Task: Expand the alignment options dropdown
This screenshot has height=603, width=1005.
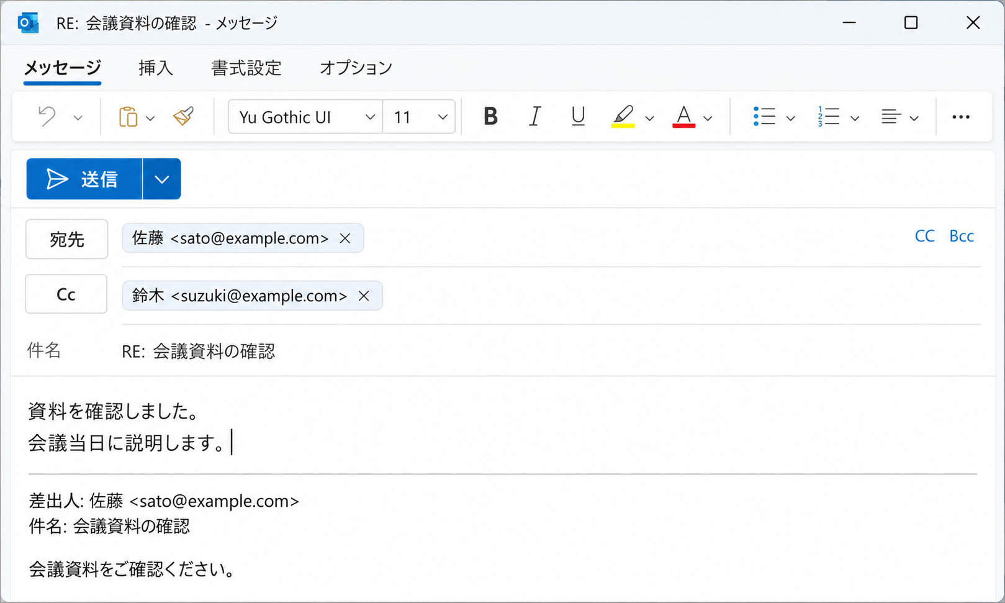Action: [x=914, y=117]
